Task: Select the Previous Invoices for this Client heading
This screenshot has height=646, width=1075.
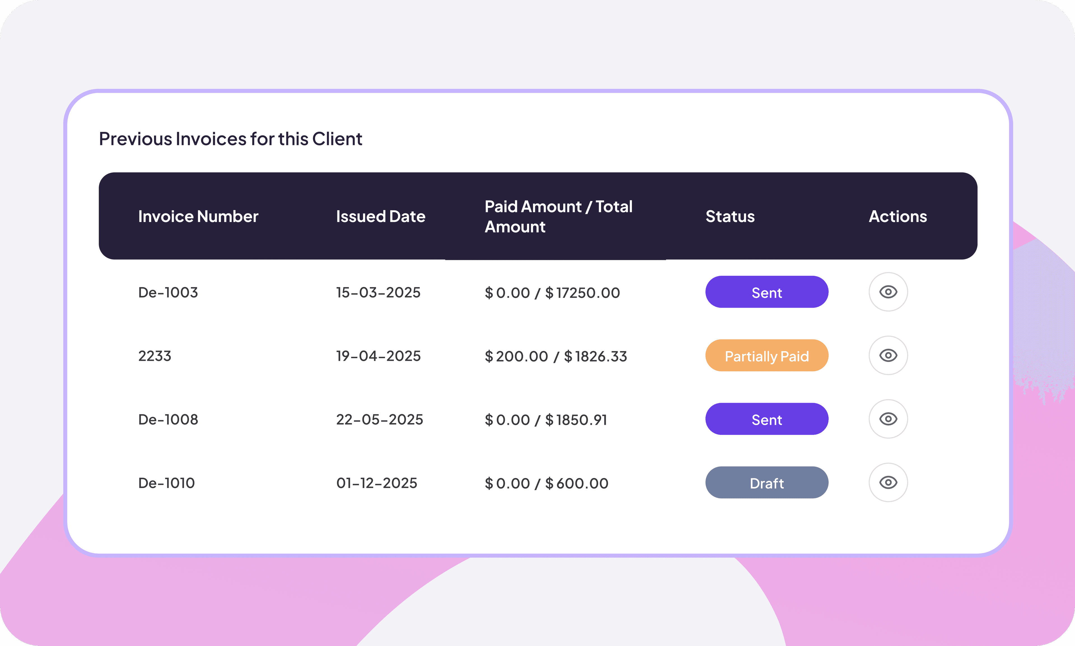Action: [230, 138]
